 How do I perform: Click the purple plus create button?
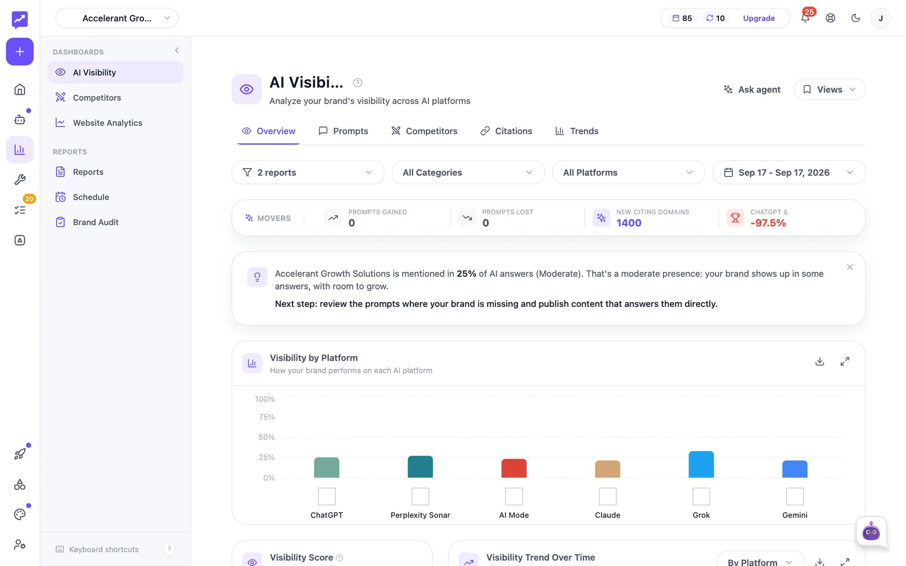19,52
